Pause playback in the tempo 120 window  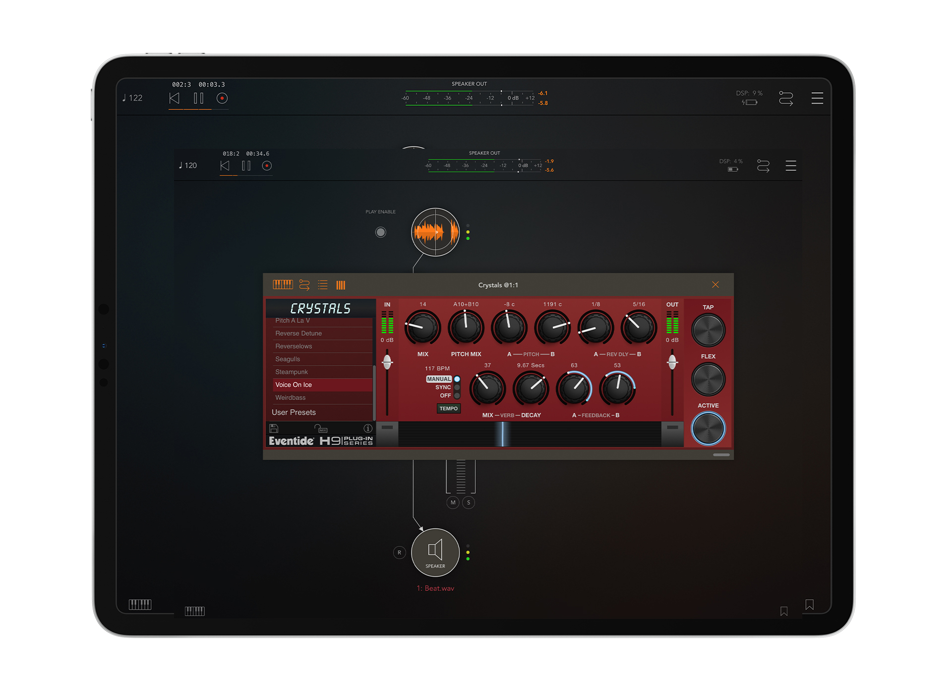246,166
